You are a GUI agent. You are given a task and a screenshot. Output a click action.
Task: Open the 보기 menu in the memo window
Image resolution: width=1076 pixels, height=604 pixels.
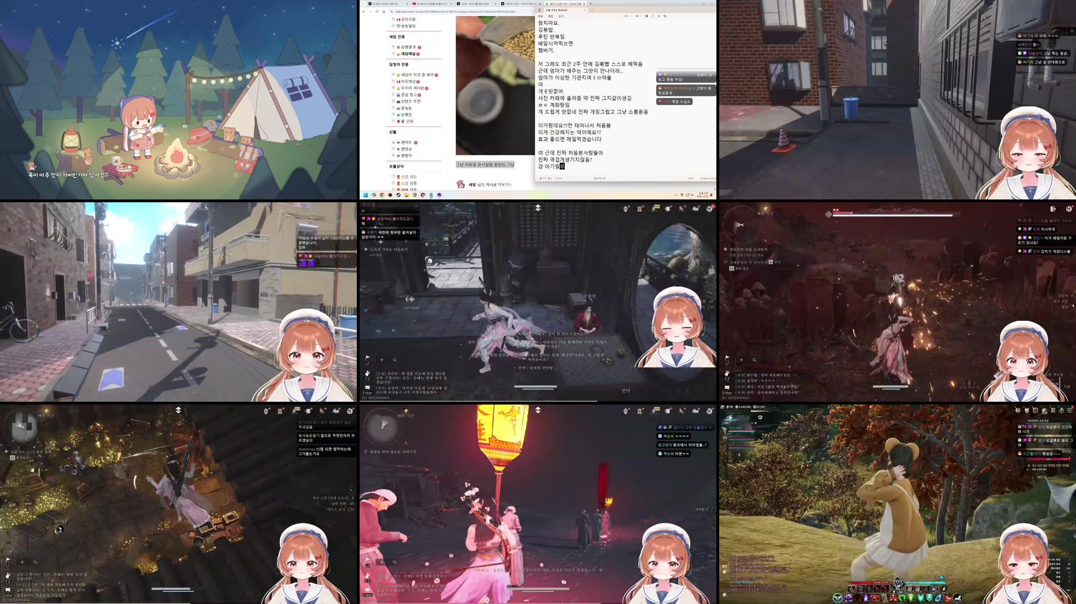[561, 16]
